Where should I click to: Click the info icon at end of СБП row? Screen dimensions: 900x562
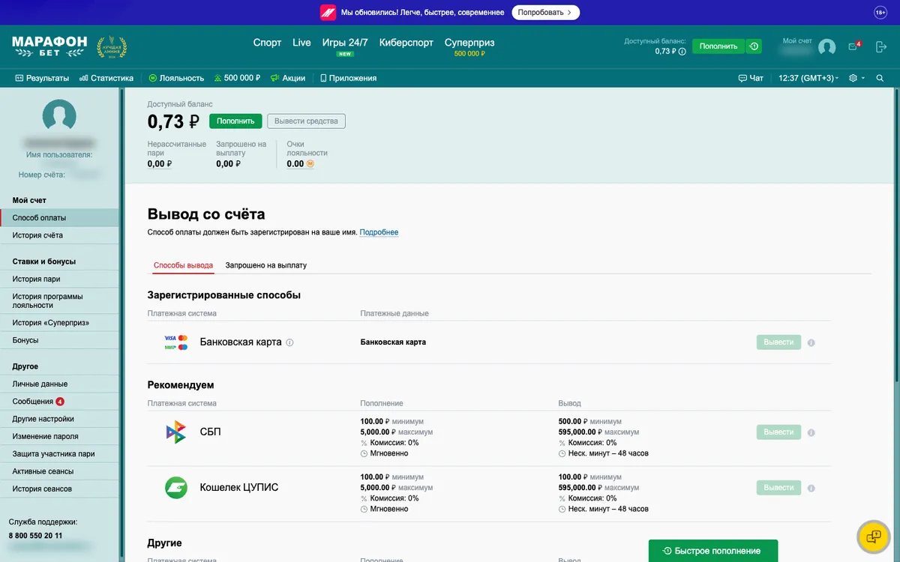[x=811, y=432]
